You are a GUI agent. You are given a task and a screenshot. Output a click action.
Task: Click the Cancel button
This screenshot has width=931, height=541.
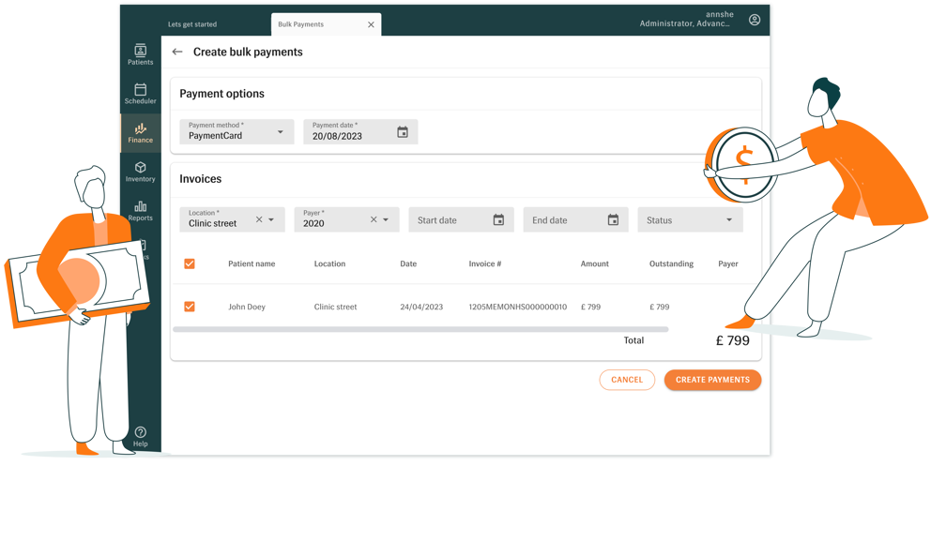click(x=627, y=380)
